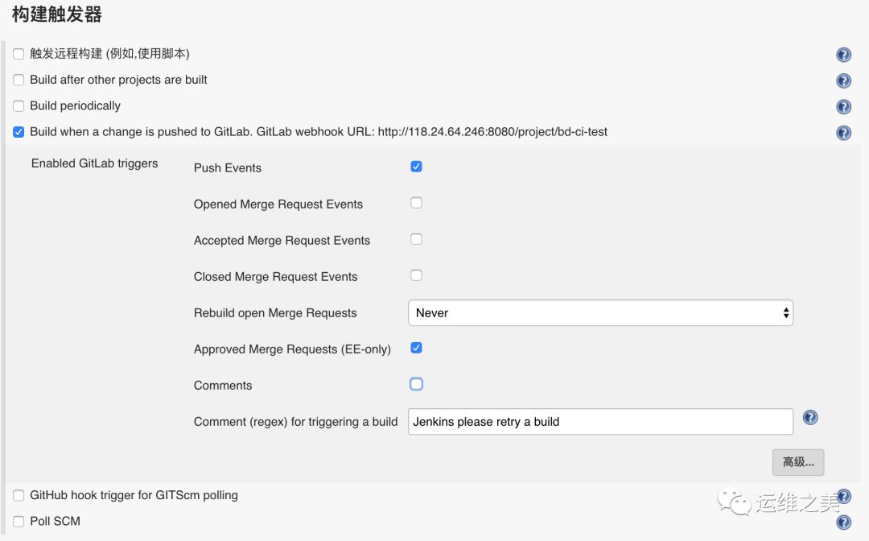Uncheck the Push Events trigger
869x541 pixels.
pos(416,167)
